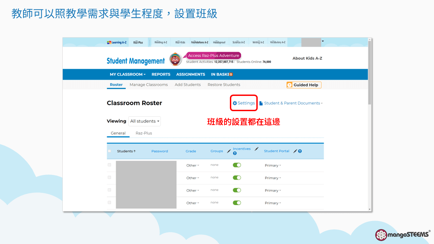Image resolution: width=434 pixels, height=244 pixels.
Task: Click the Student Portal column header
Action: click(x=277, y=151)
